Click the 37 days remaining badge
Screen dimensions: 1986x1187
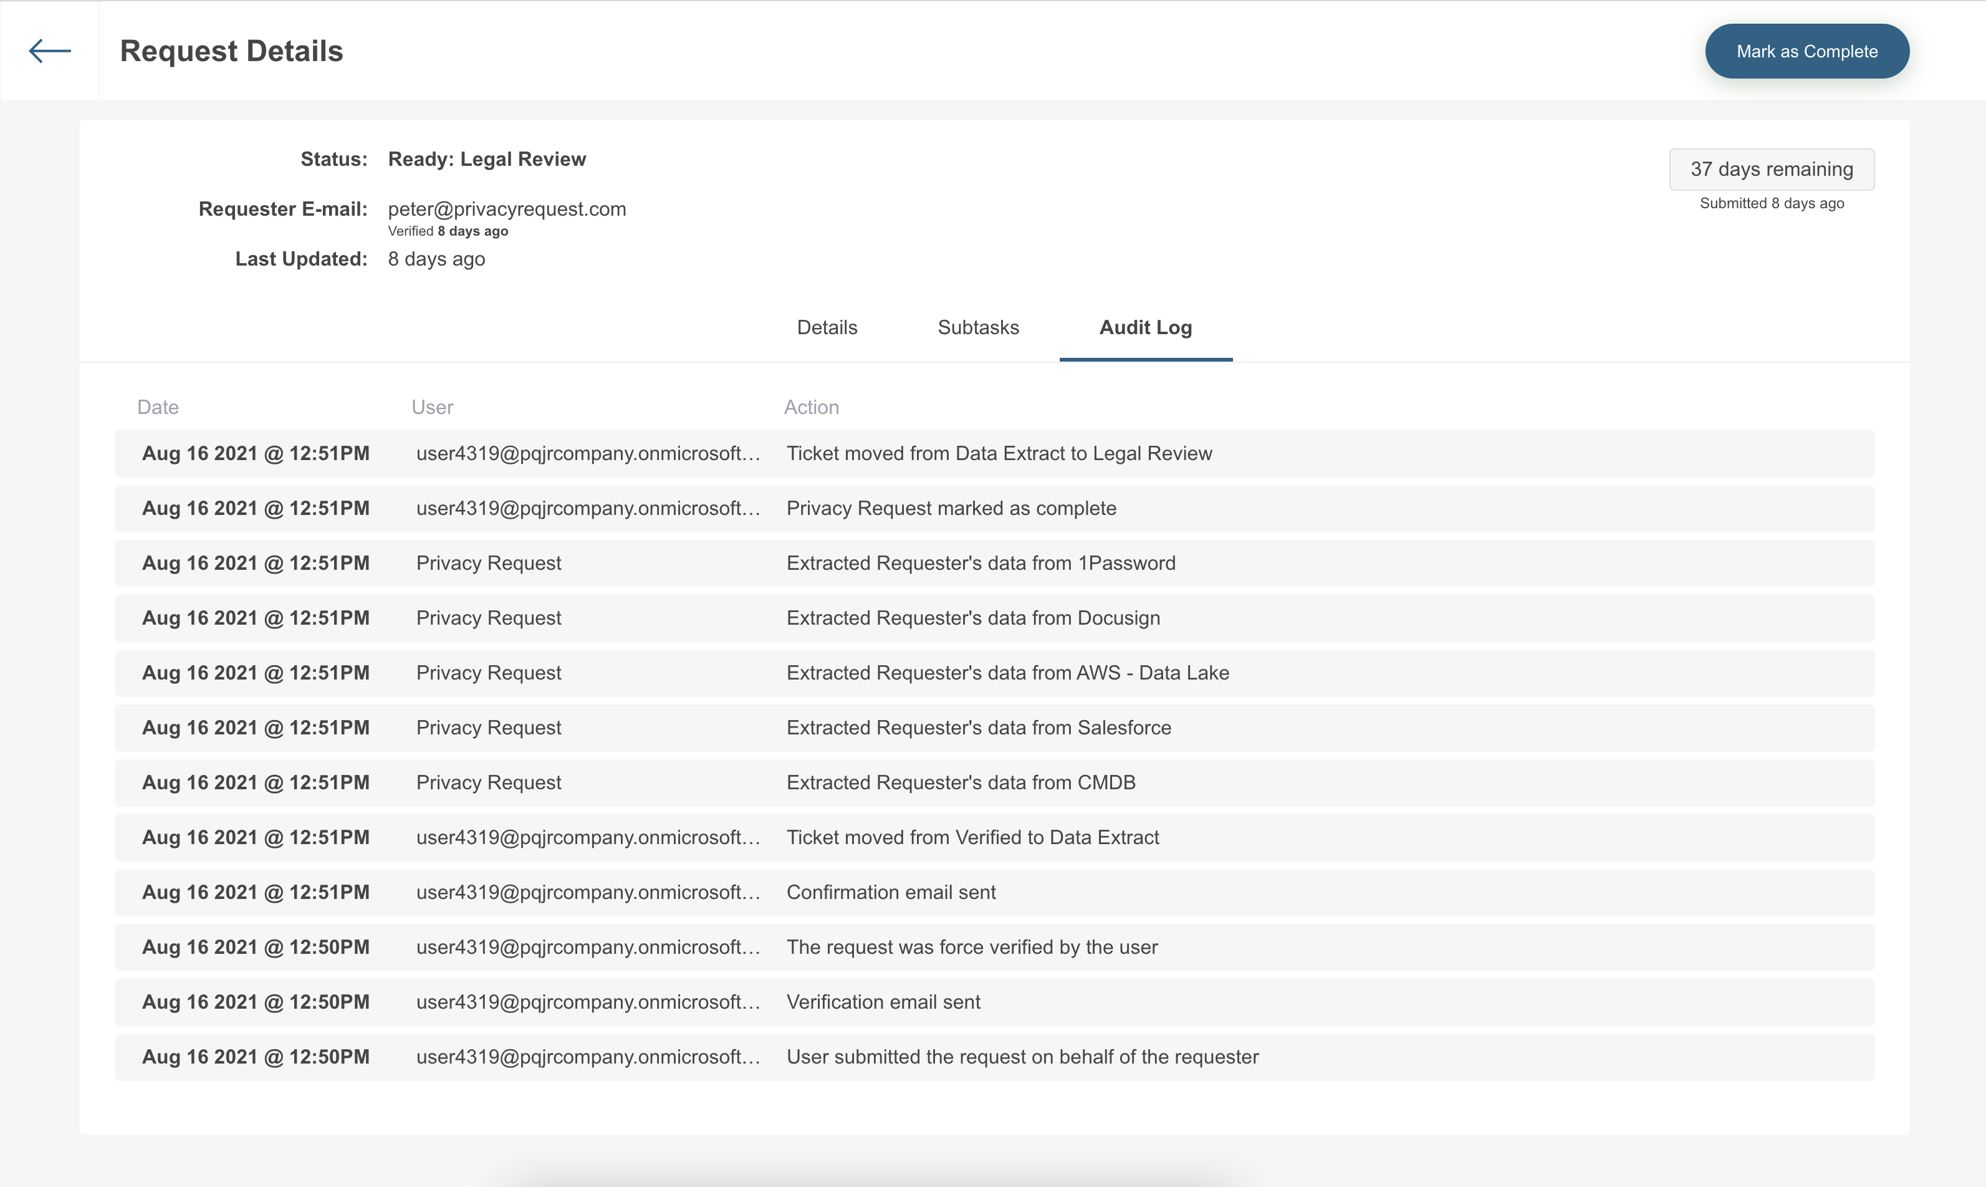click(1771, 169)
